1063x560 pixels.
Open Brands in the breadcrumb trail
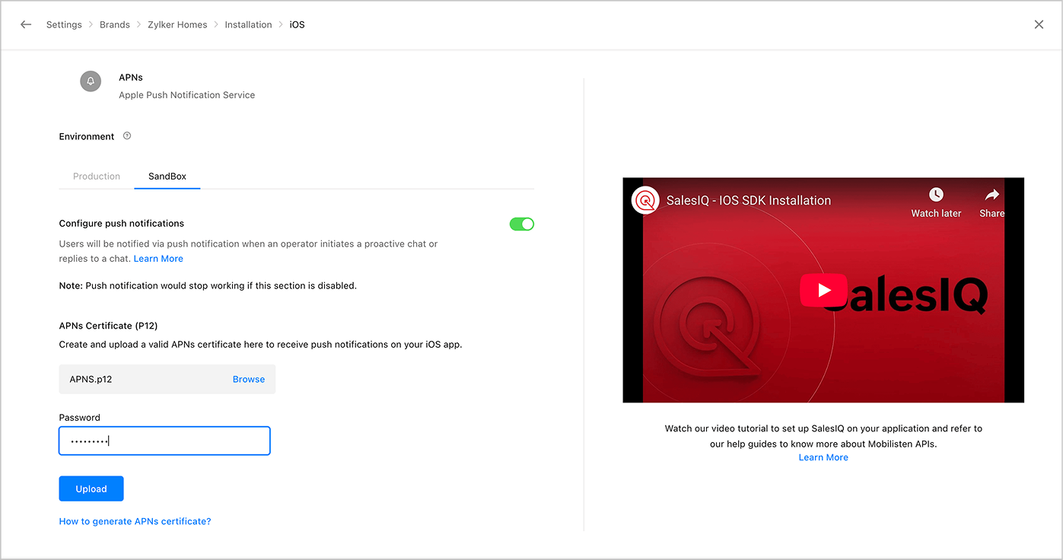point(115,24)
